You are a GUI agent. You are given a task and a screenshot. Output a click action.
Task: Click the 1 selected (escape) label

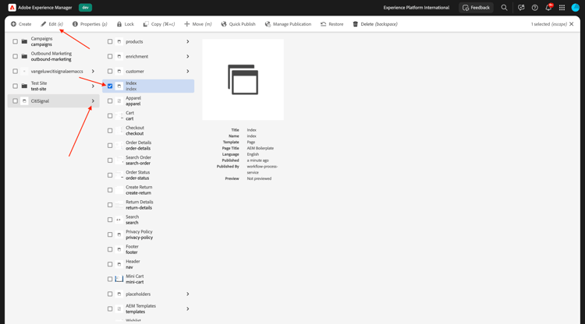(x=549, y=24)
